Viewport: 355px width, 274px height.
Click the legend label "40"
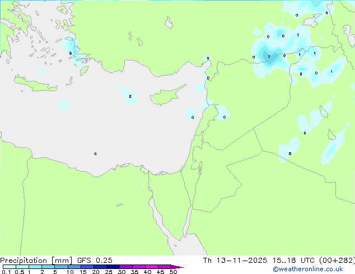pyautogui.click(x=147, y=272)
